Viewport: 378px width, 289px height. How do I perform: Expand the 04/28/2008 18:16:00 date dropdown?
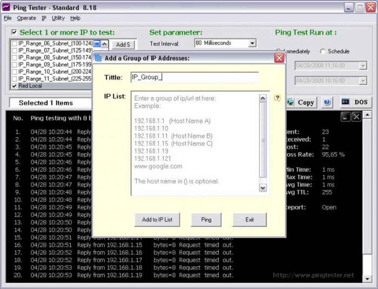click(x=363, y=81)
